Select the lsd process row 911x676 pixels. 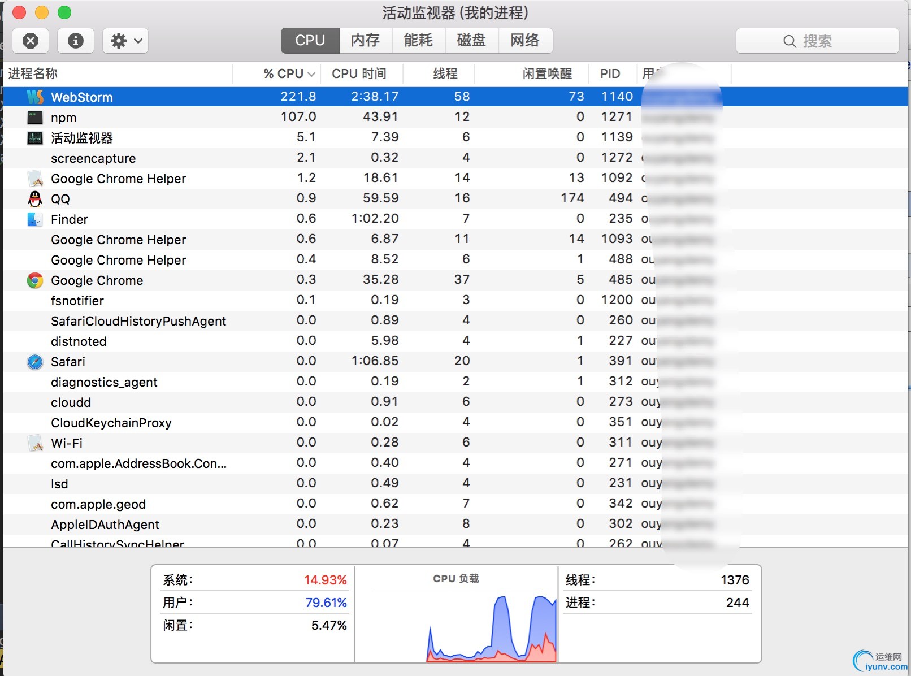455,484
